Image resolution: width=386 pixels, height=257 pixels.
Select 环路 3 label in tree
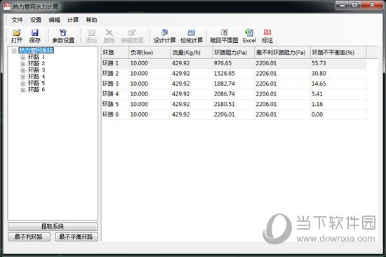click(x=36, y=70)
